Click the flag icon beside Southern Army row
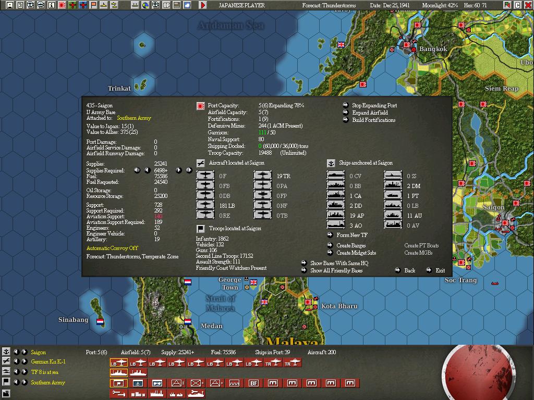The width and height of the screenshot is (534, 400). [x=6, y=382]
